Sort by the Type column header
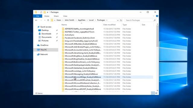 tap(125, 25)
